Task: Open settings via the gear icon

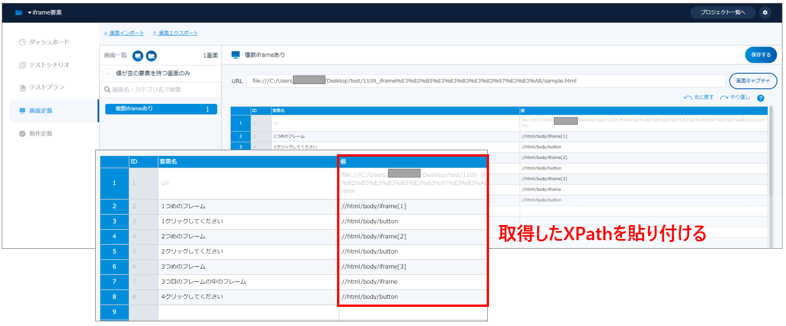Action: click(765, 12)
